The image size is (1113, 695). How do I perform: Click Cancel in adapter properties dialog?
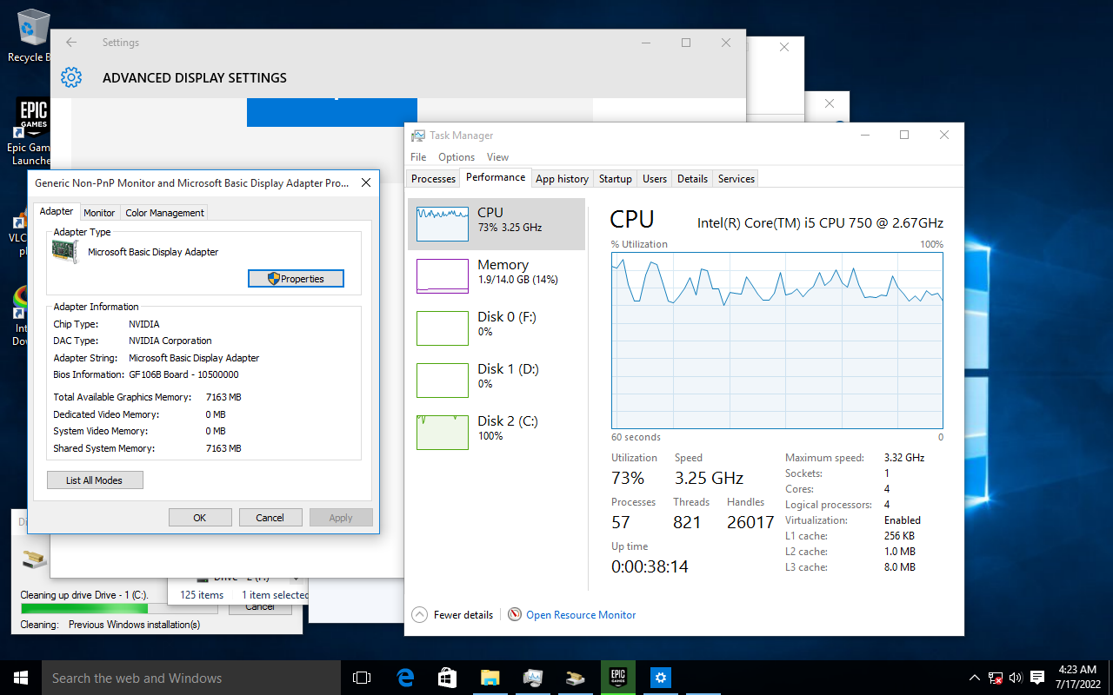pos(270,518)
